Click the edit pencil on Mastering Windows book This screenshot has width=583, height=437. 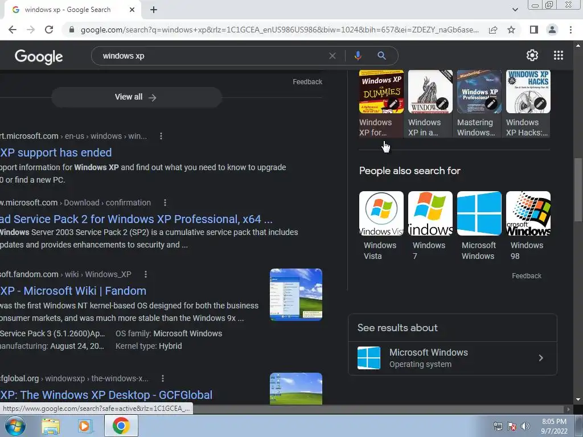coord(491,104)
